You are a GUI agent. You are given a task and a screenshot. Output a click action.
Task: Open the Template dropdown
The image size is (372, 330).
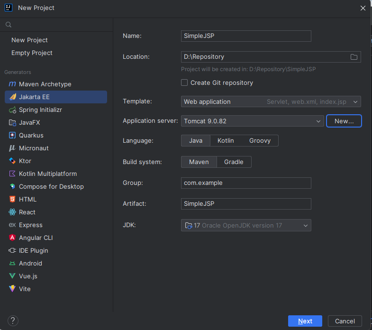coord(271,101)
